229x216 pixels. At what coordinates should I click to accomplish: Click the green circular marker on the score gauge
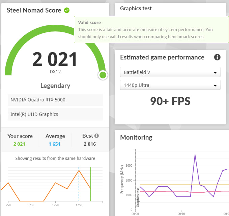tap(103, 75)
